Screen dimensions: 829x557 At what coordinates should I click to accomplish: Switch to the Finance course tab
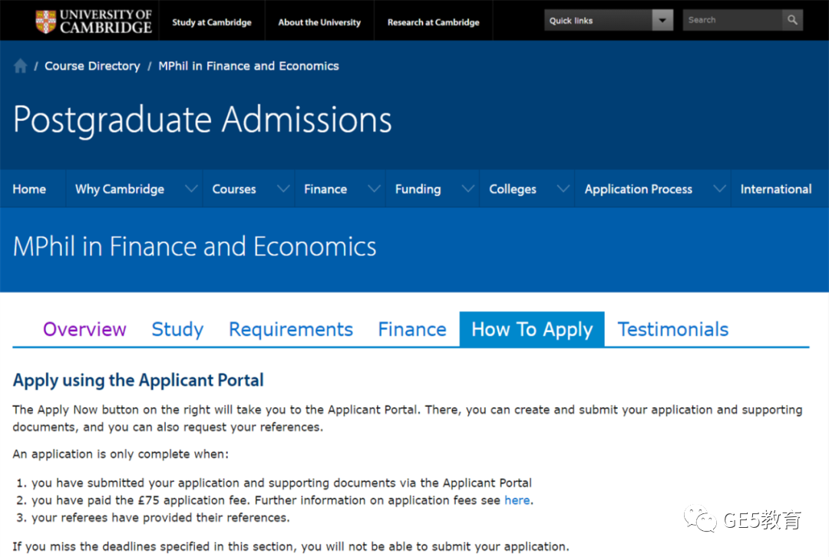(x=412, y=329)
